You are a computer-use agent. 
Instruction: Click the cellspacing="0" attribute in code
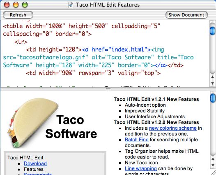(x=28, y=34)
